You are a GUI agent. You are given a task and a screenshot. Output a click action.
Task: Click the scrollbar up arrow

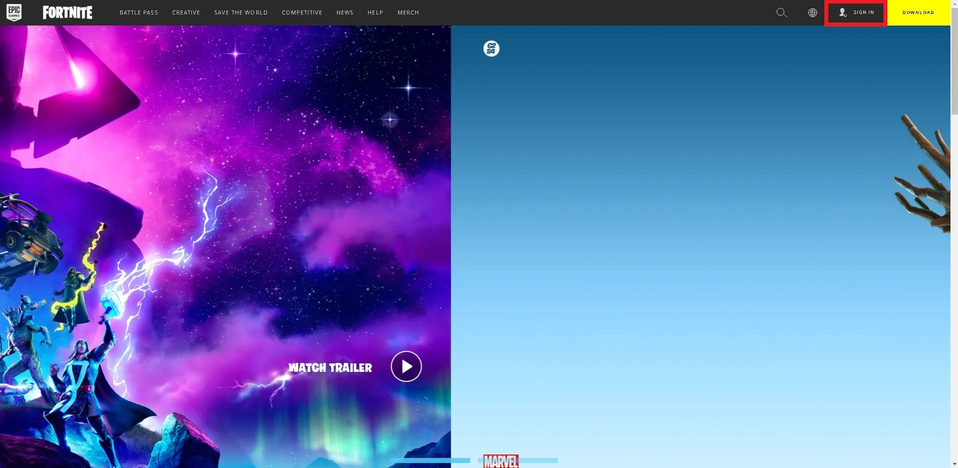[954, 4]
